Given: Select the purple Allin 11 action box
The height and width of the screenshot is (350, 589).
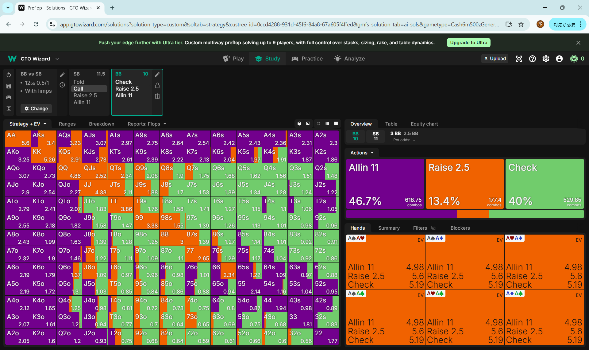Looking at the screenshot, I should [x=385, y=184].
